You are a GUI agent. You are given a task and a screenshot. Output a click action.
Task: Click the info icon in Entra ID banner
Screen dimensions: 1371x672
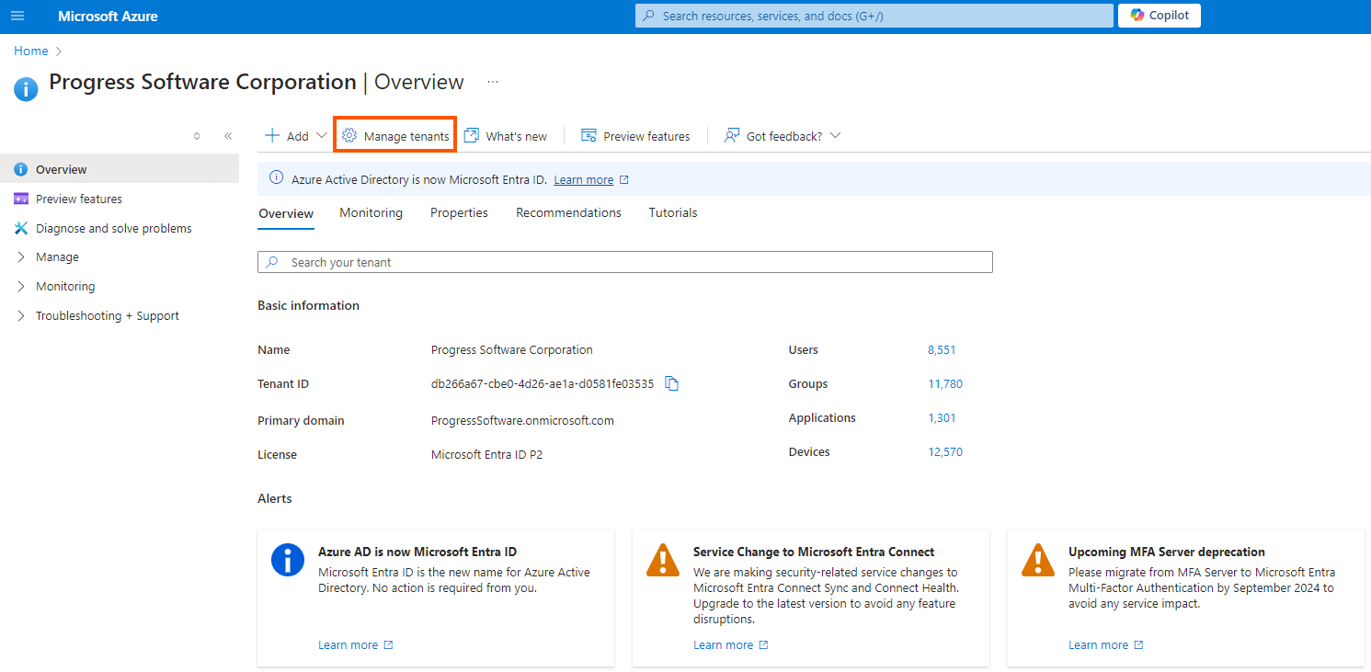[276, 179]
